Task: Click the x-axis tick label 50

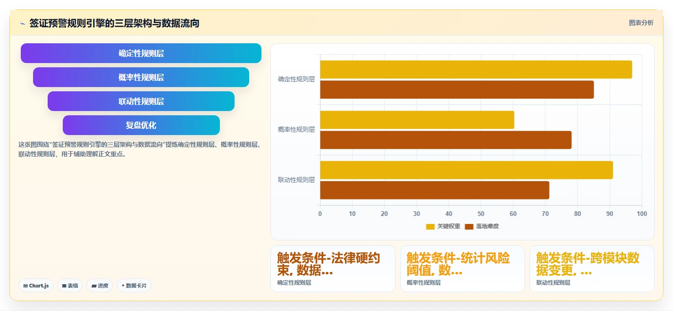Action: [x=481, y=214]
